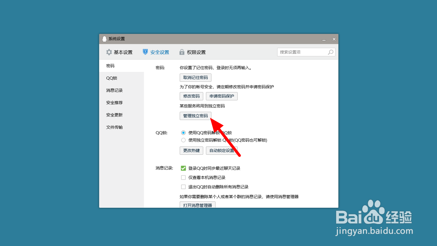This screenshot has height=246, width=437.
Task: Check 退出QQ时自动删除所有消息记录
Action: click(183, 187)
